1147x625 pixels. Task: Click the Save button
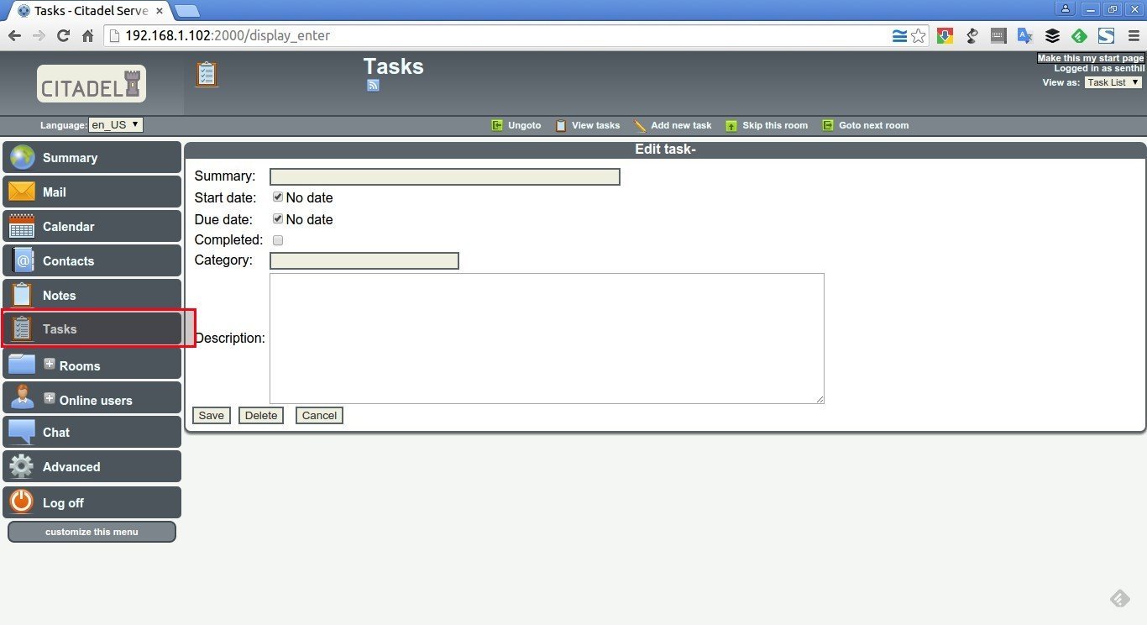(212, 415)
